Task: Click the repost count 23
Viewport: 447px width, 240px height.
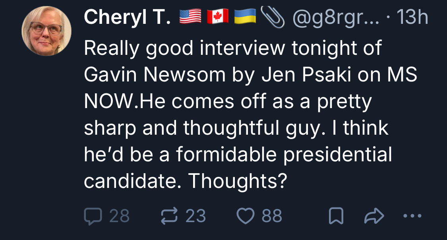Action: 196,216
